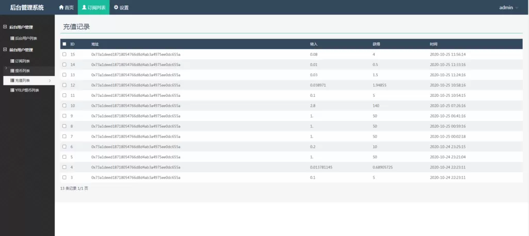Check the box for record ID 15
Viewport: 529px width, 236px height.
click(x=64, y=54)
